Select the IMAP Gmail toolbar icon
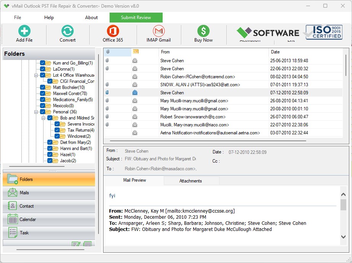Screen dimensions: 352x263 coord(158,31)
